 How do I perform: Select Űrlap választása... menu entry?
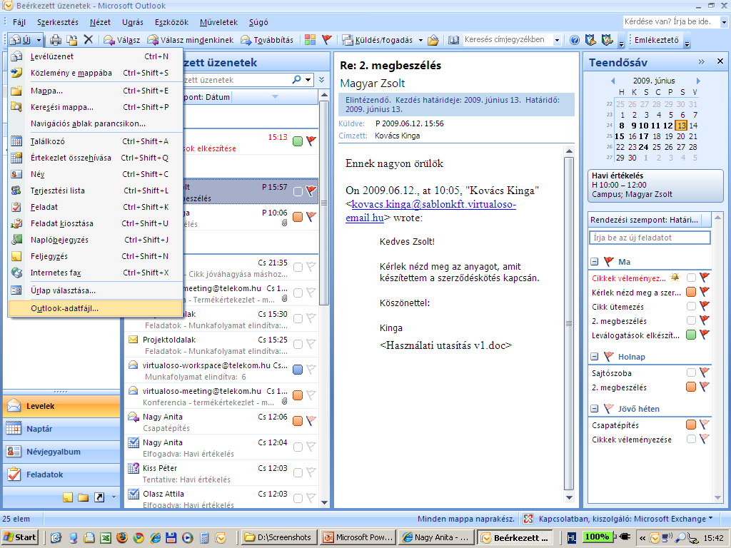click(x=95, y=290)
